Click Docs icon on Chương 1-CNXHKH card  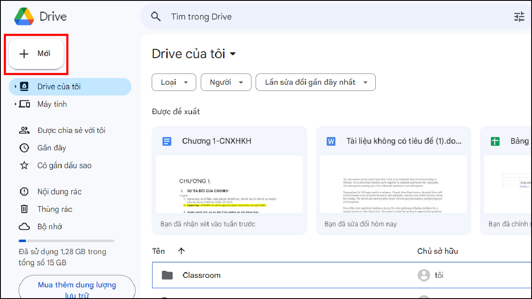point(167,141)
